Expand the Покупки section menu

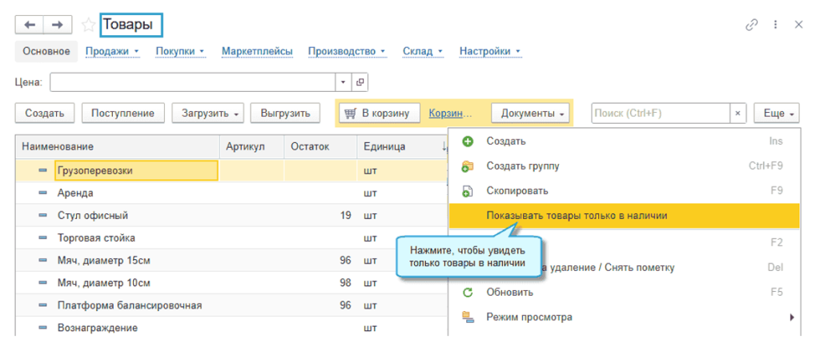pyautogui.click(x=180, y=51)
